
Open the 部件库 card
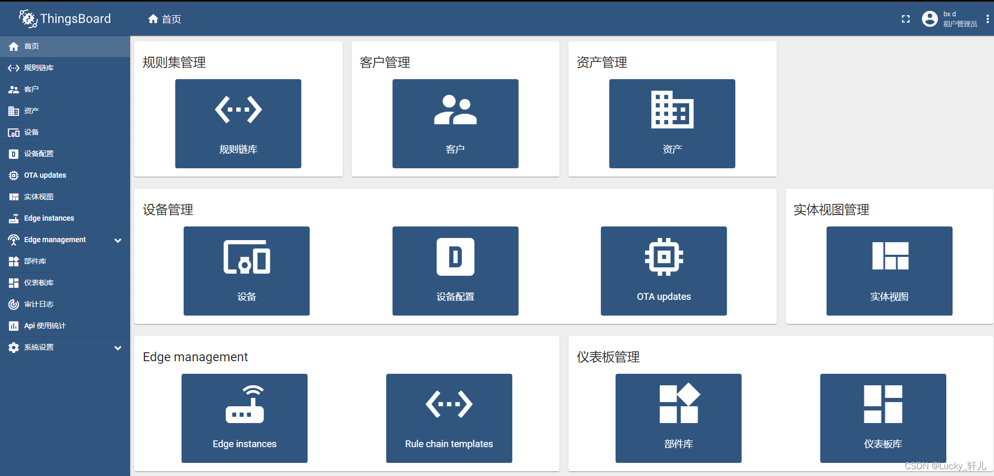pyautogui.click(x=679, y=418)
